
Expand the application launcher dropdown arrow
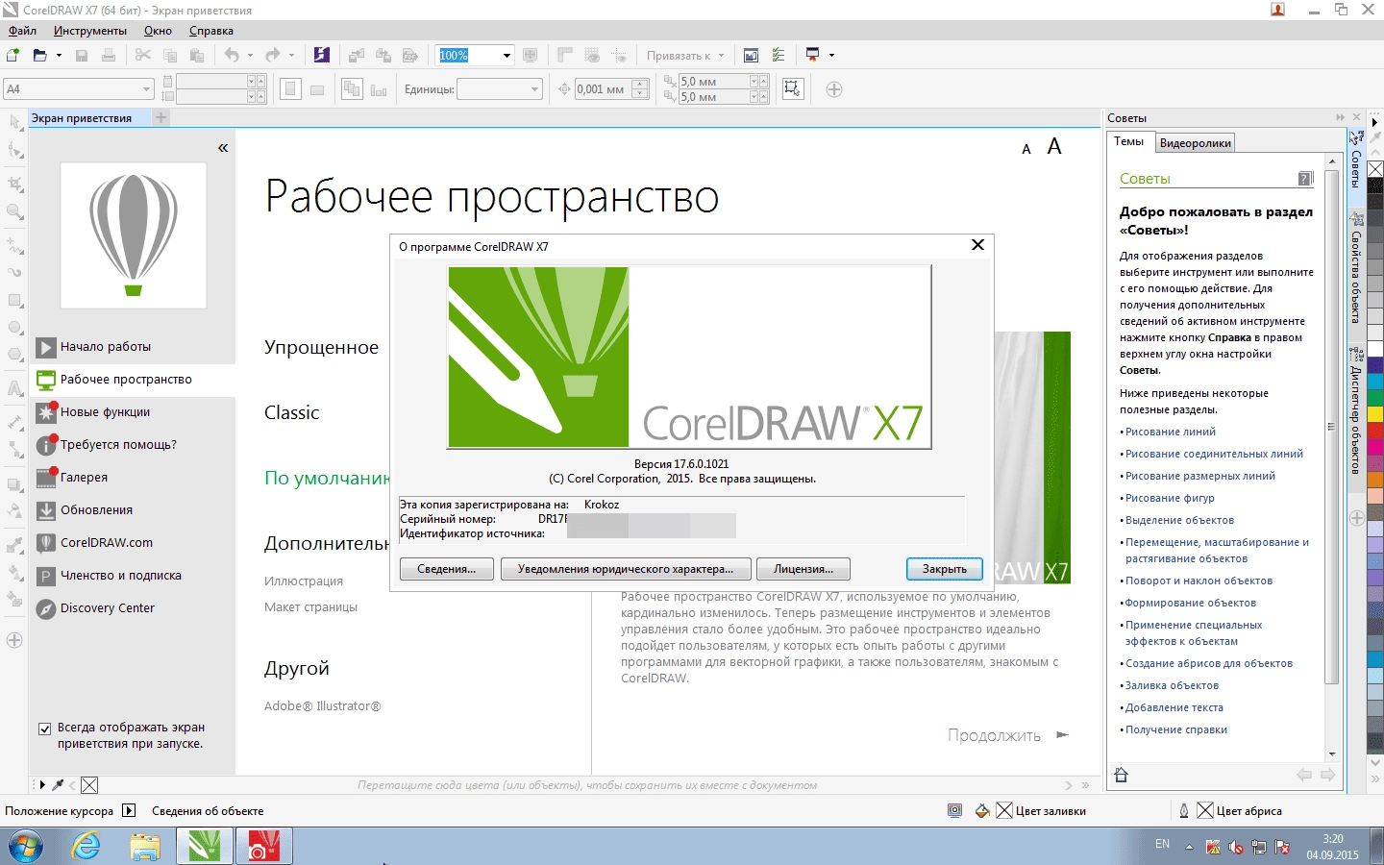click(x=831, y=56)
